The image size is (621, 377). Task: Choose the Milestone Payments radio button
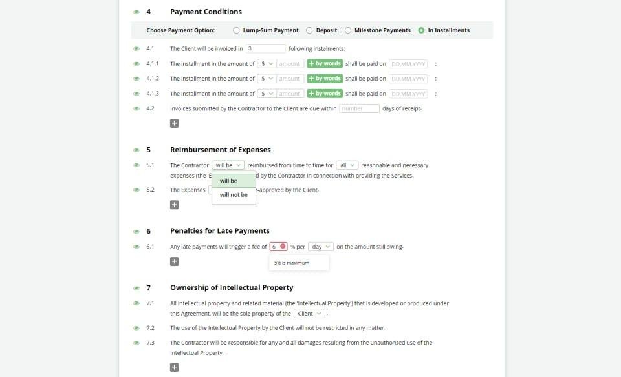click(x=348, y=30)
